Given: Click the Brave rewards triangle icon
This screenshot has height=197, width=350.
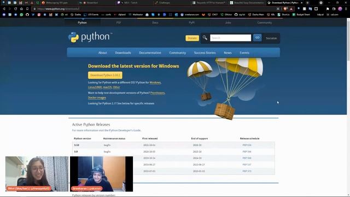Looking at the screenshot, I should coord(291,9).
